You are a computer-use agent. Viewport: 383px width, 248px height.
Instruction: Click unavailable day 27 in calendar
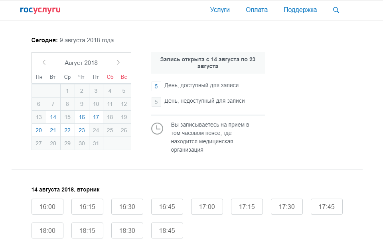pos(39,143)
